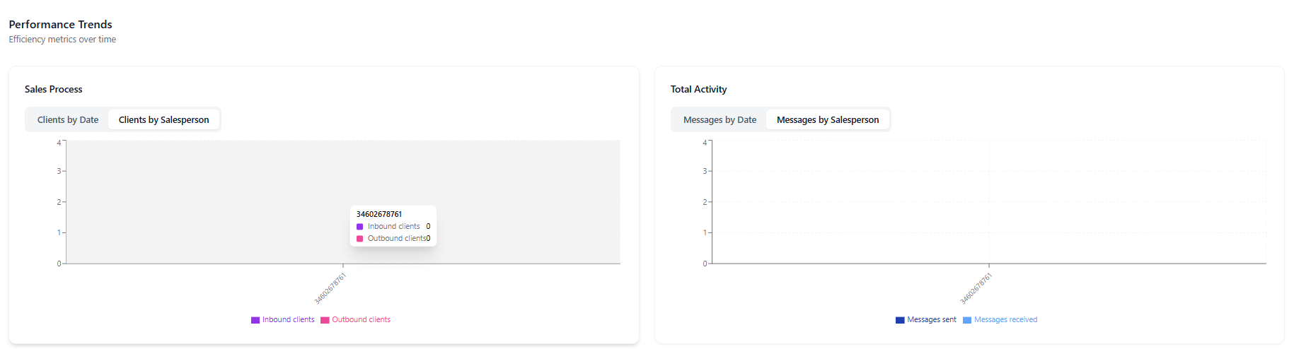The image size is (1294, 349).
Task: Click the Performance Trends heading
Action: pyautogui.click(x=60, y=24)
